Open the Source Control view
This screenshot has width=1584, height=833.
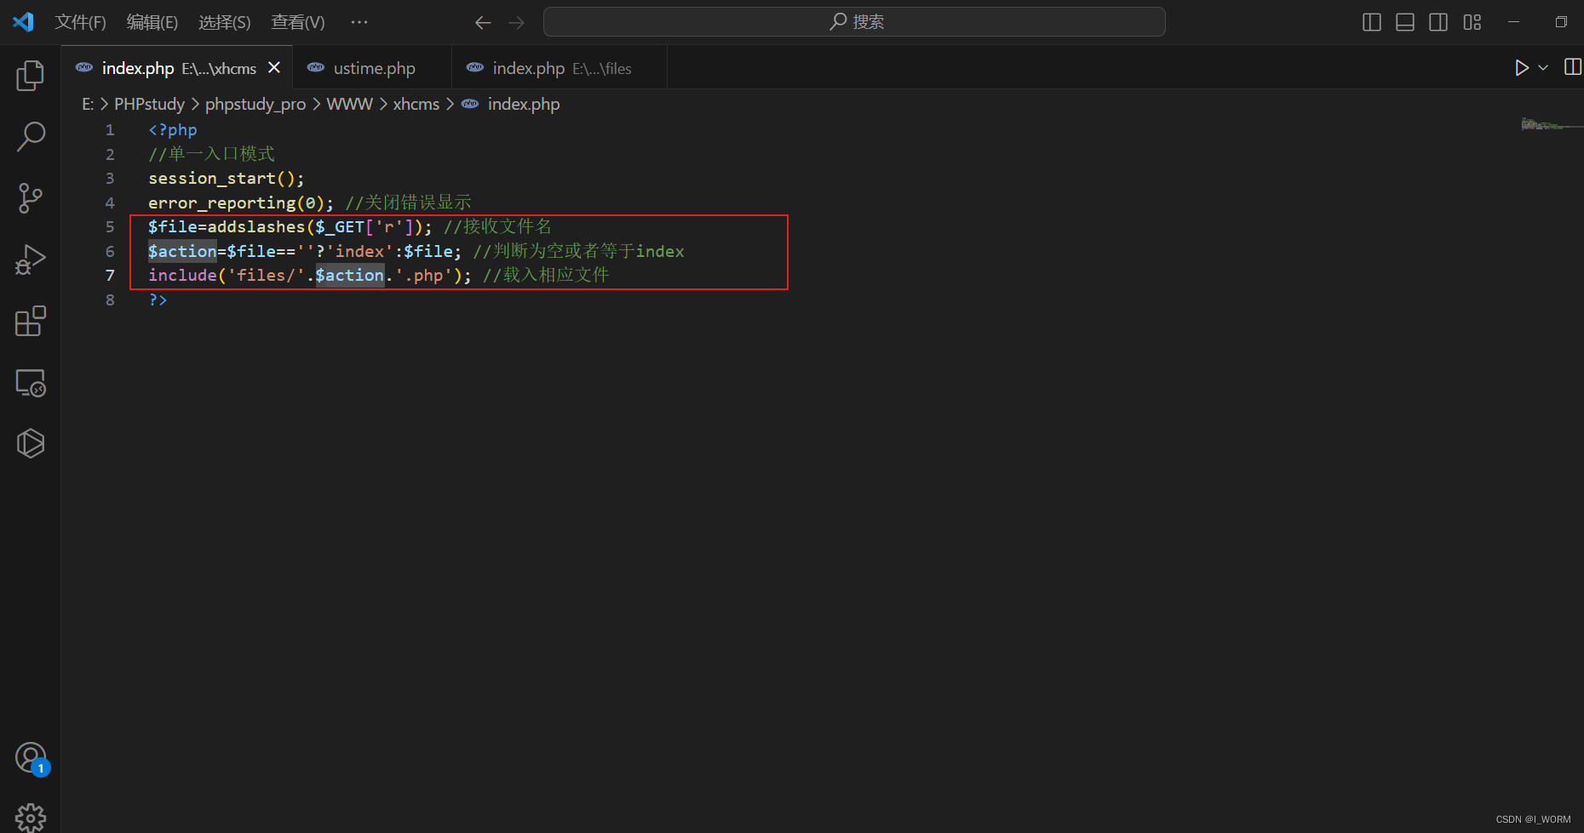point(31,198)
